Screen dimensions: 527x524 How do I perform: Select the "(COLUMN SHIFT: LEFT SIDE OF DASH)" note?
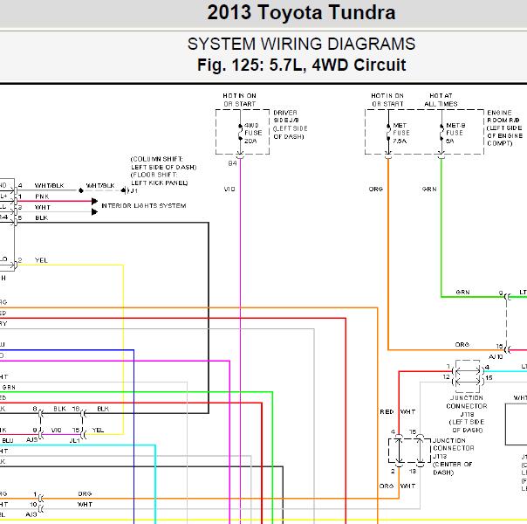click(164, 162)
